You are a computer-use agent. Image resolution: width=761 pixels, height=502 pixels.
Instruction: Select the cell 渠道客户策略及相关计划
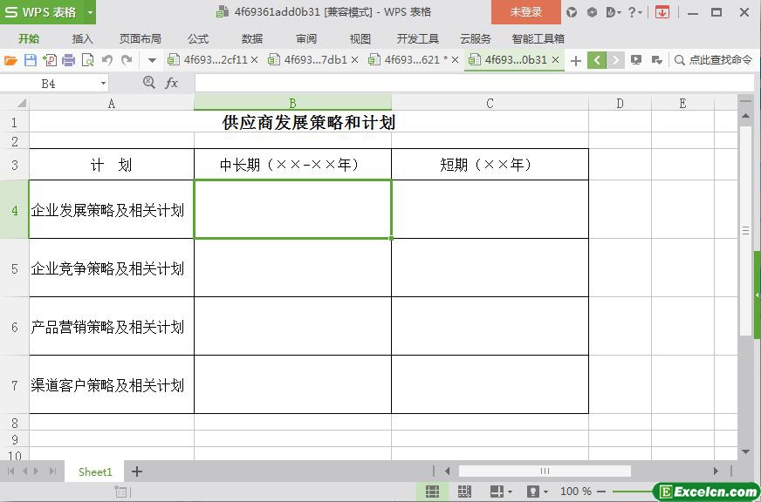pyautogui.click(x=112, y=384)
